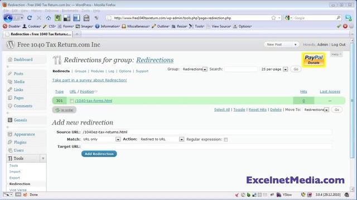Open Comments in the admin sidebar
This screenshot has width=357, height=200.
pyautogui.click(x=23, y=106)
